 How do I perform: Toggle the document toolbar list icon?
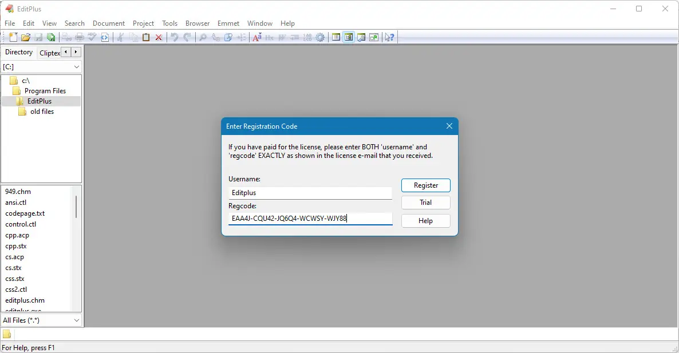click(x=335, y=37)
